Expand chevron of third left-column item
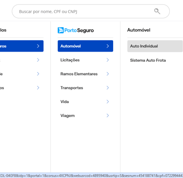The width and height of the screenshot is (183, 178). point(38,74)
